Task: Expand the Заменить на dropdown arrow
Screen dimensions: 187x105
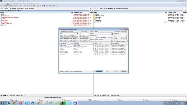Action: [112, 36]
